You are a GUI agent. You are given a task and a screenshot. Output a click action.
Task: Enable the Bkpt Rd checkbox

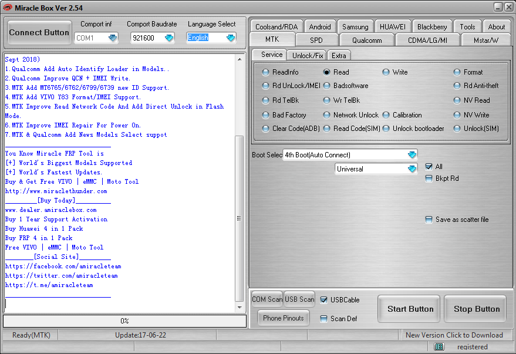pyautogui.click(x=429, y=178)
